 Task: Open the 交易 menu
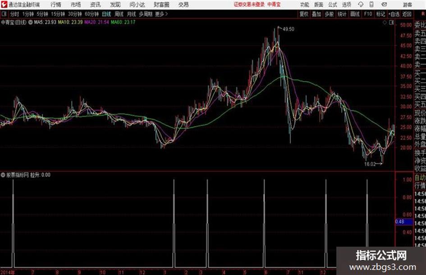183,5
